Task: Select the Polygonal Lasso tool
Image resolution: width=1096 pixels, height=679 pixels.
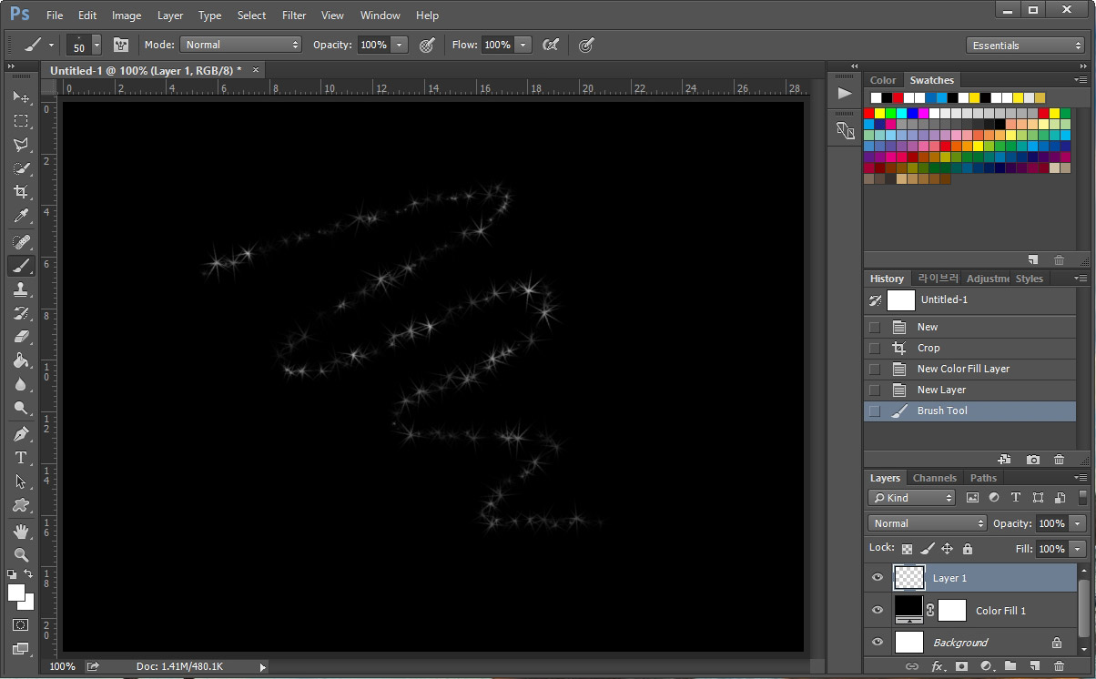Action: coord(21,145)
